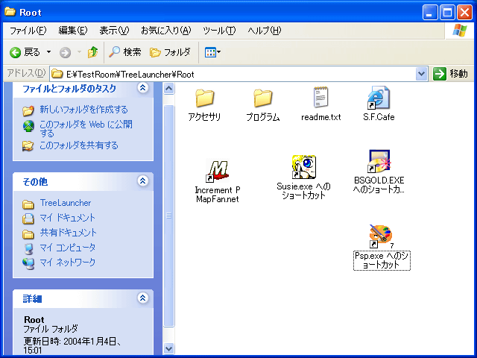Click the views icon in toolbar
This screenshot has height=358, width=477.
tap(210, 52)
